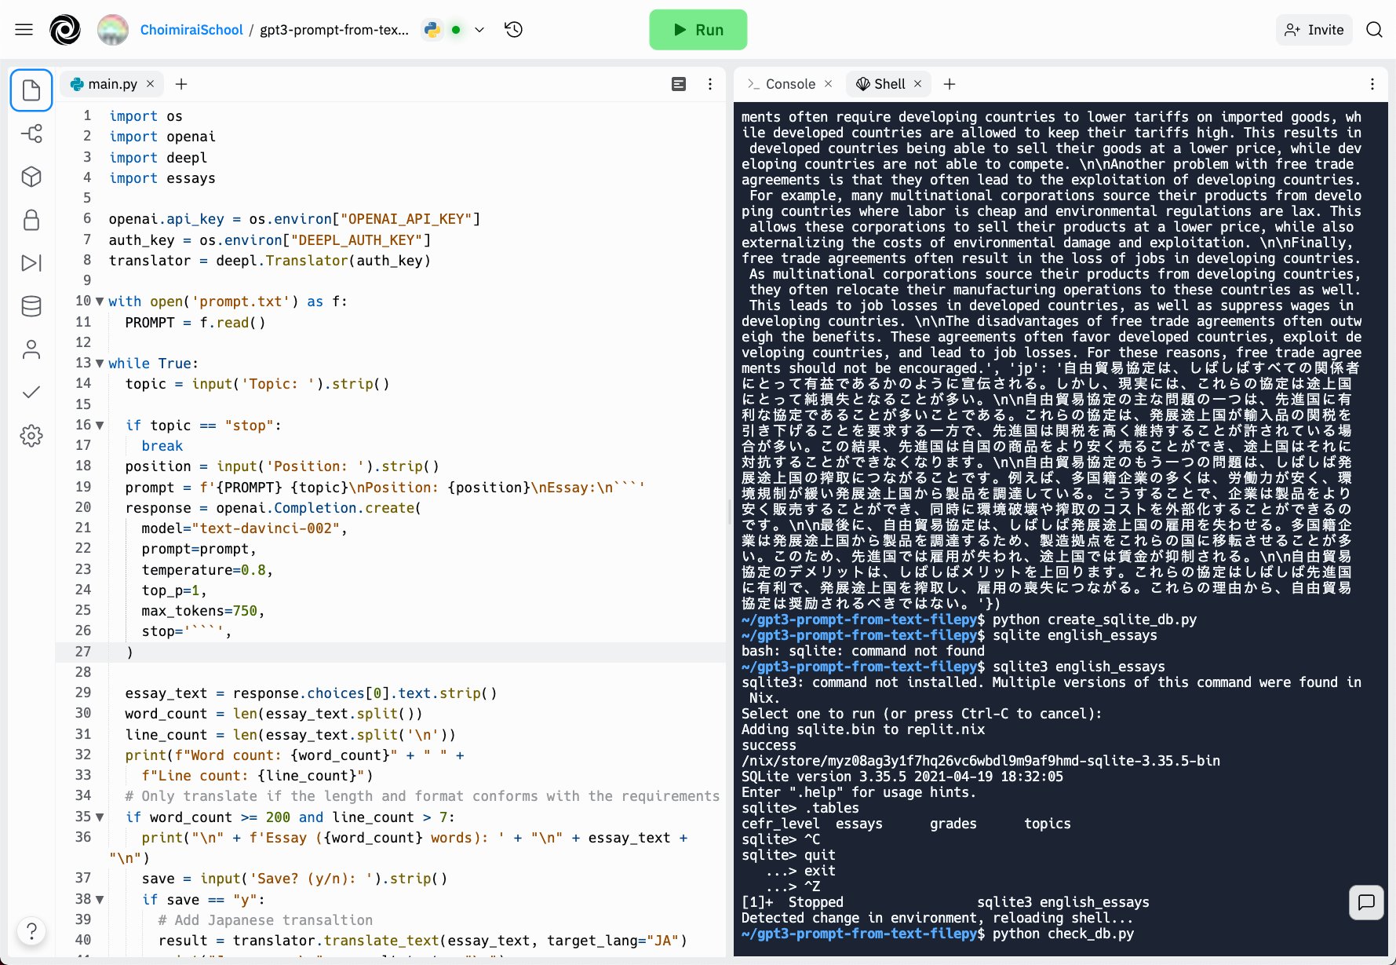Open the Secrets lock sidebar tool
This screenshot has height=965, width=1396.
31,220
